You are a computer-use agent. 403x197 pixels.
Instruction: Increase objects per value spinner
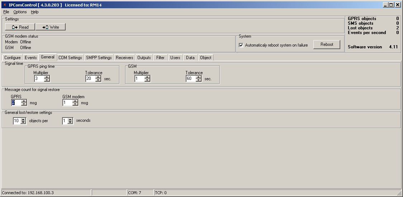(x=23, y=119)
